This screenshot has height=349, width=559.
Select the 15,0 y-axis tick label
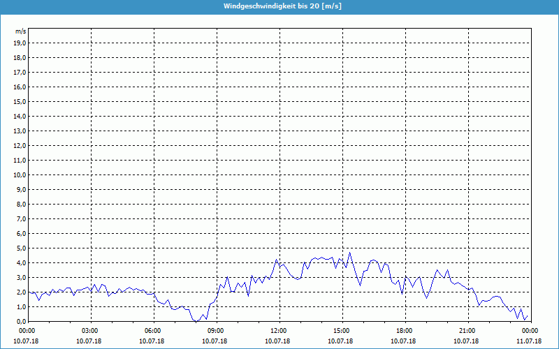pos(20,101)
